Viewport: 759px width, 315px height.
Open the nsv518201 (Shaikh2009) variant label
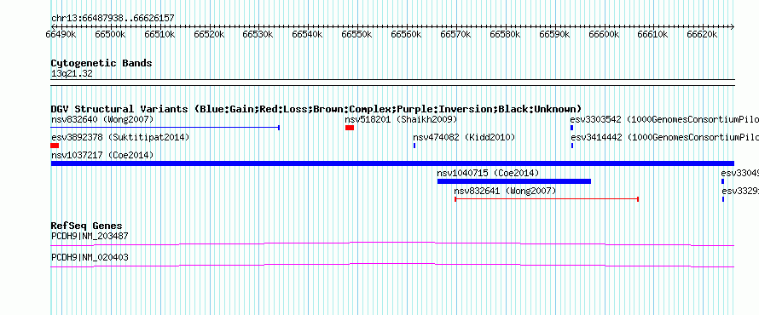tap(401, 119)
